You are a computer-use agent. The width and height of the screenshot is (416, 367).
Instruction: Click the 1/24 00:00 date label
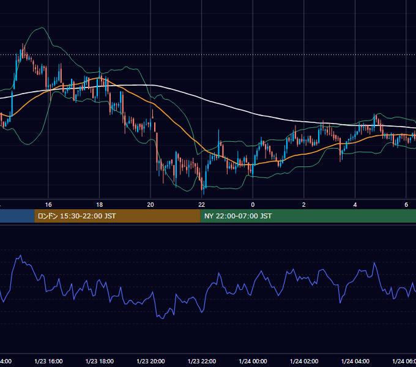point(253,361)
